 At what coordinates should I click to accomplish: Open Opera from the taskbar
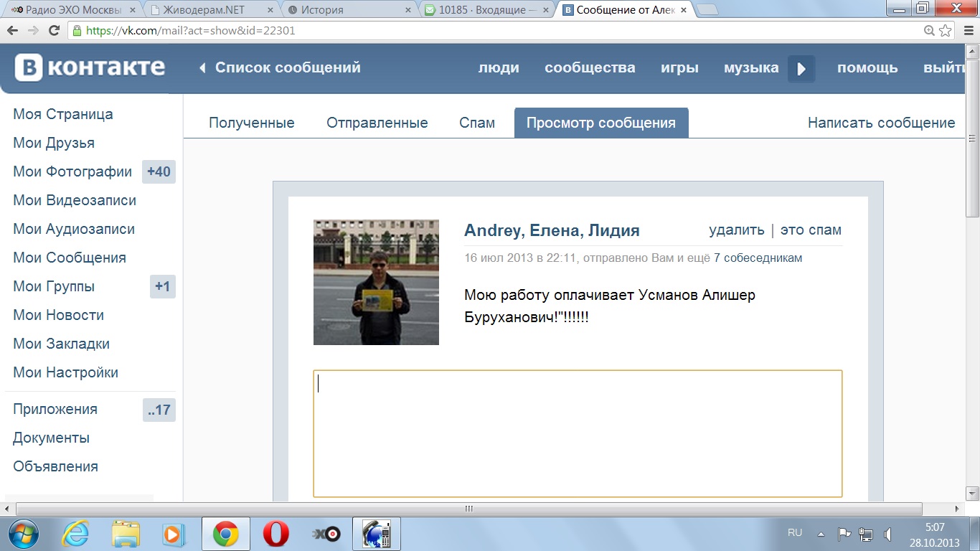coord(275,534)
